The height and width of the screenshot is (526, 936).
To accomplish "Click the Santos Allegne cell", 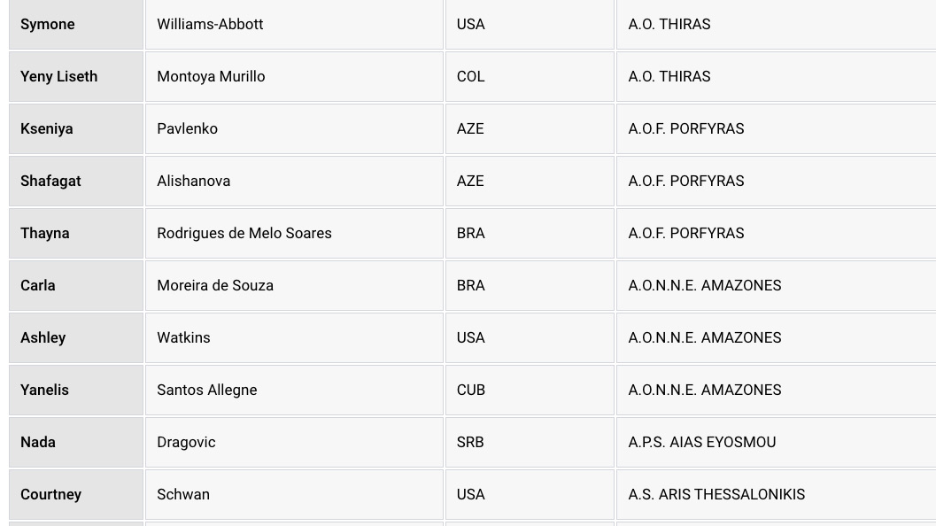I will coord(294,390).
